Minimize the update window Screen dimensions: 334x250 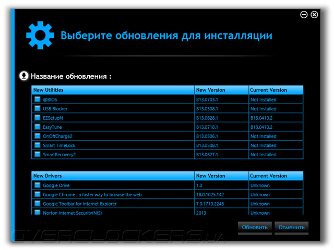[304, 15]
